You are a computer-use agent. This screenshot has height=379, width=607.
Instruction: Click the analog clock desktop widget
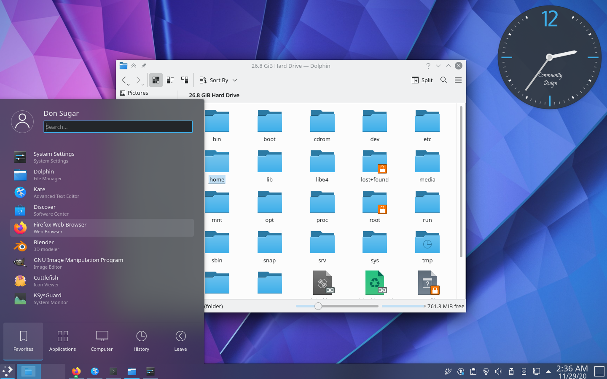(550, 57)
